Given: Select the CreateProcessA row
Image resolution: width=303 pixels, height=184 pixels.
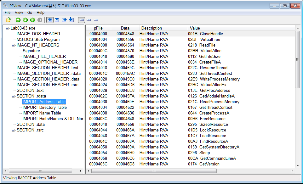Looking at the screenshot, I should 191,113.
